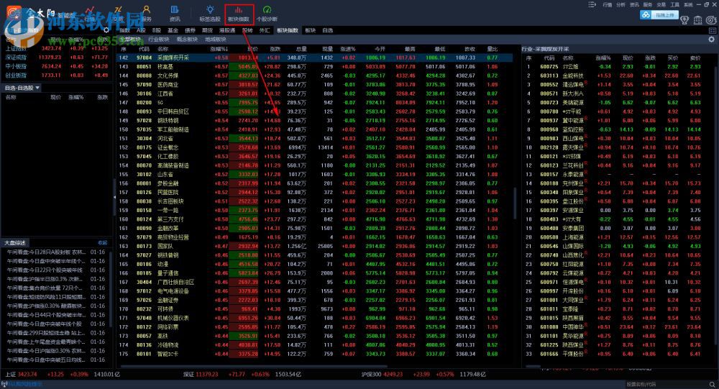The height and width of the screenshot is (389, 719).
Task: Switch to the 港股通 tab
Action: click(227, 31)
